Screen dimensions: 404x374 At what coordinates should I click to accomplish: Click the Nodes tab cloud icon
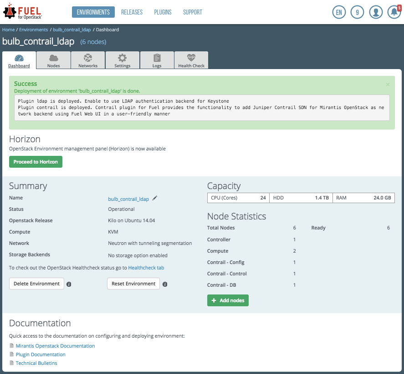[x=54, y=58]
